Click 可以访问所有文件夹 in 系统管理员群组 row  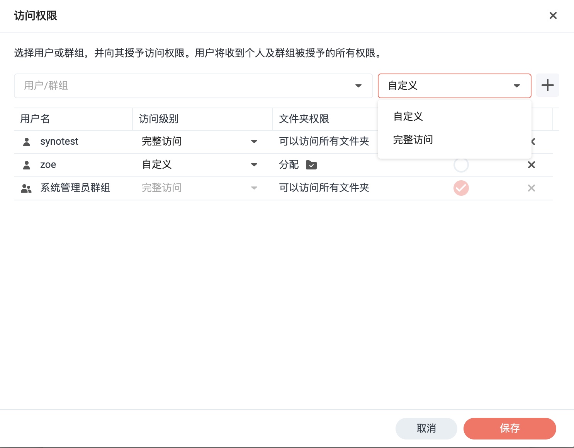[324, 188]
